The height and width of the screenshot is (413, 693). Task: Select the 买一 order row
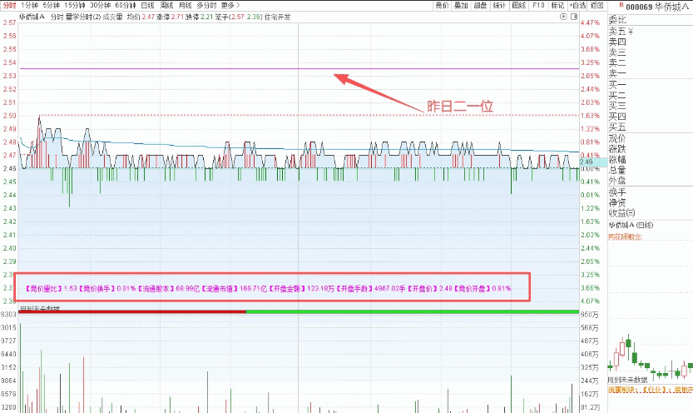click(x=617, y=84)
